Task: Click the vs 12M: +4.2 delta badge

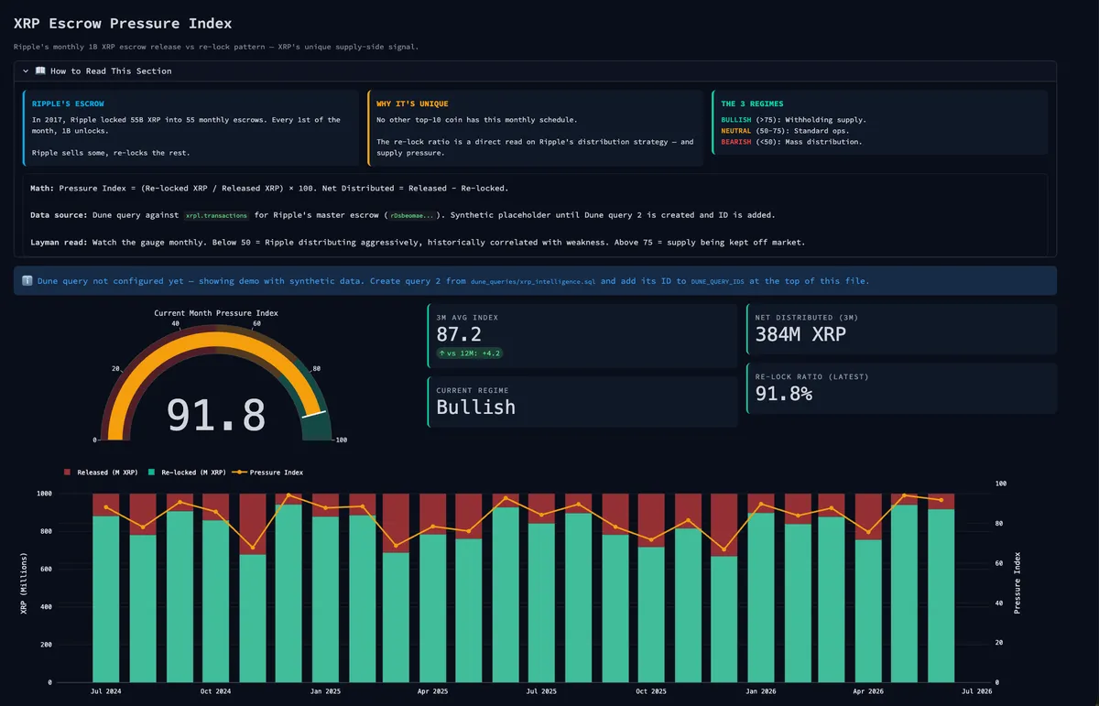Action: (x=471, y=353)
